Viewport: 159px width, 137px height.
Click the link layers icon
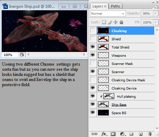point(94,134)
